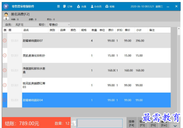Remove the 甜蜜嘟俏唇彩07 row via minus icon
The image size is (183, 128).
(5, 40)
